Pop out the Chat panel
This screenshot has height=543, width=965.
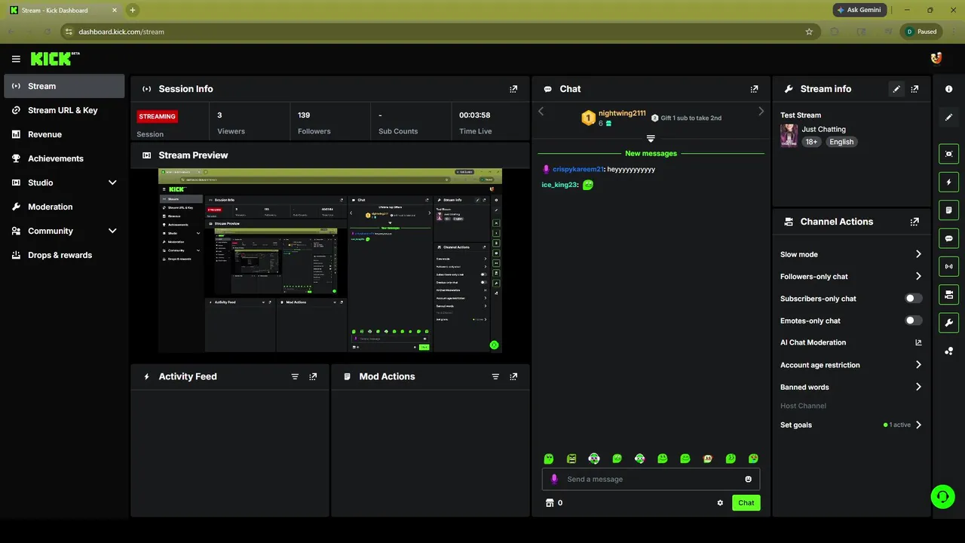click(x=754, y=89)
